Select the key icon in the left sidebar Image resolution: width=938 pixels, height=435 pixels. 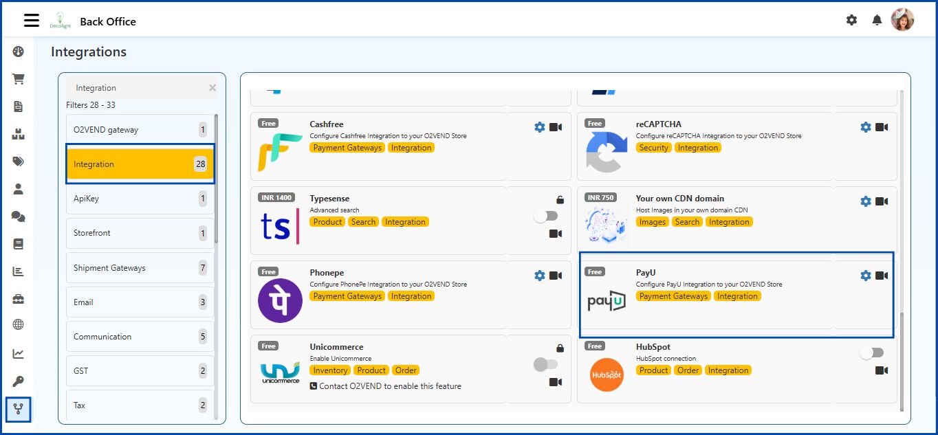click(19, 381)
